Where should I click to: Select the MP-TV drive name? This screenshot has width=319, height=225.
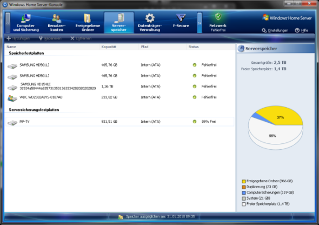coord(24,122)
